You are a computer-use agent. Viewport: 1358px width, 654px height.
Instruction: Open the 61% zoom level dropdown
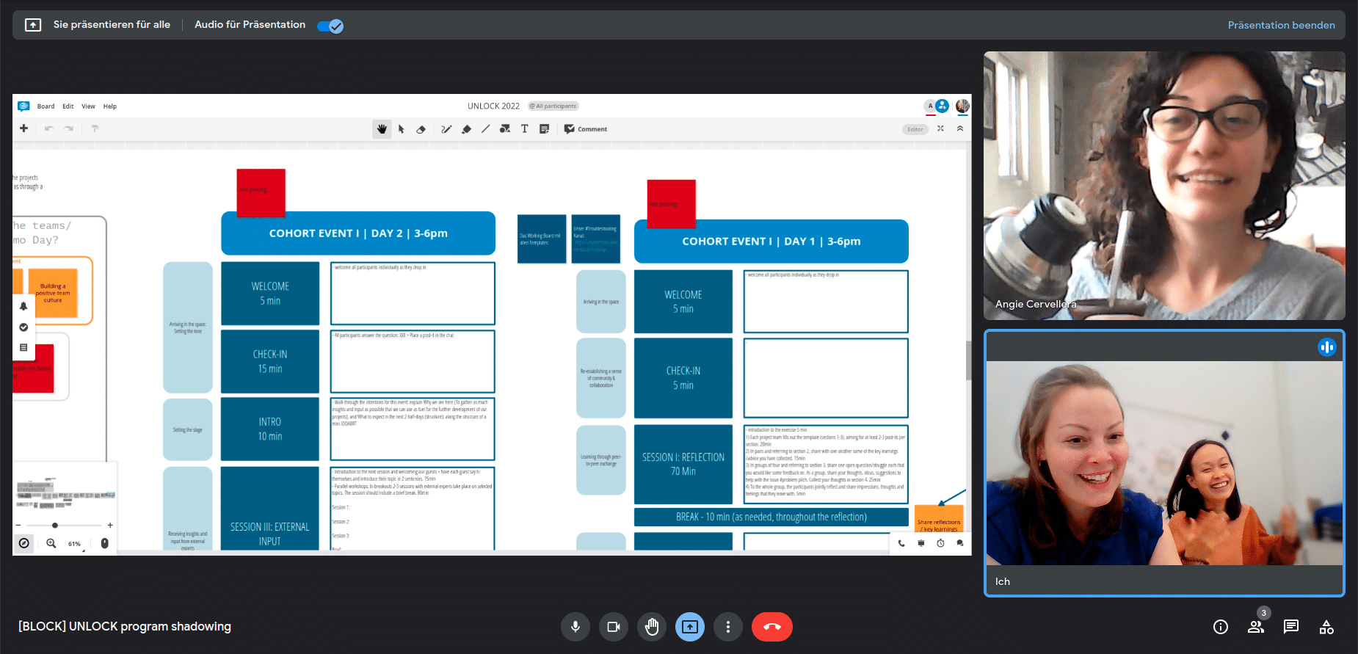(75, 544)
